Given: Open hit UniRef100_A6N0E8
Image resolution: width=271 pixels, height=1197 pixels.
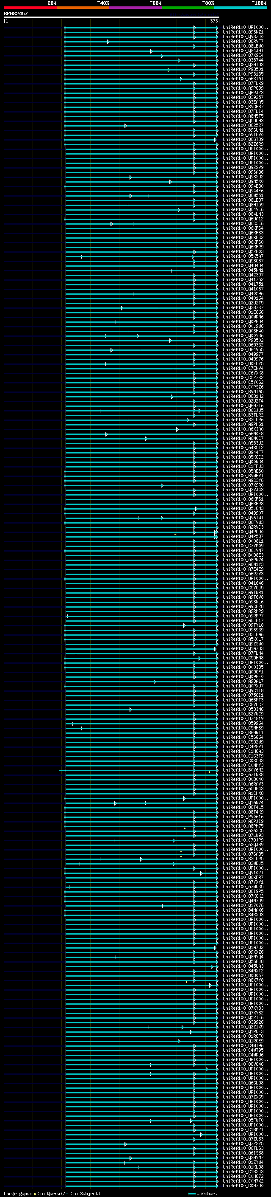Looking at the screenshot, I should [x=243, y=434].
